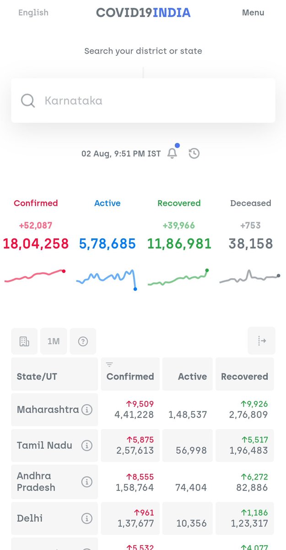Sort by State/UT column header
The height and width of the screenshot is (550, 286).
pyautogui.click(x=55, y=374)
